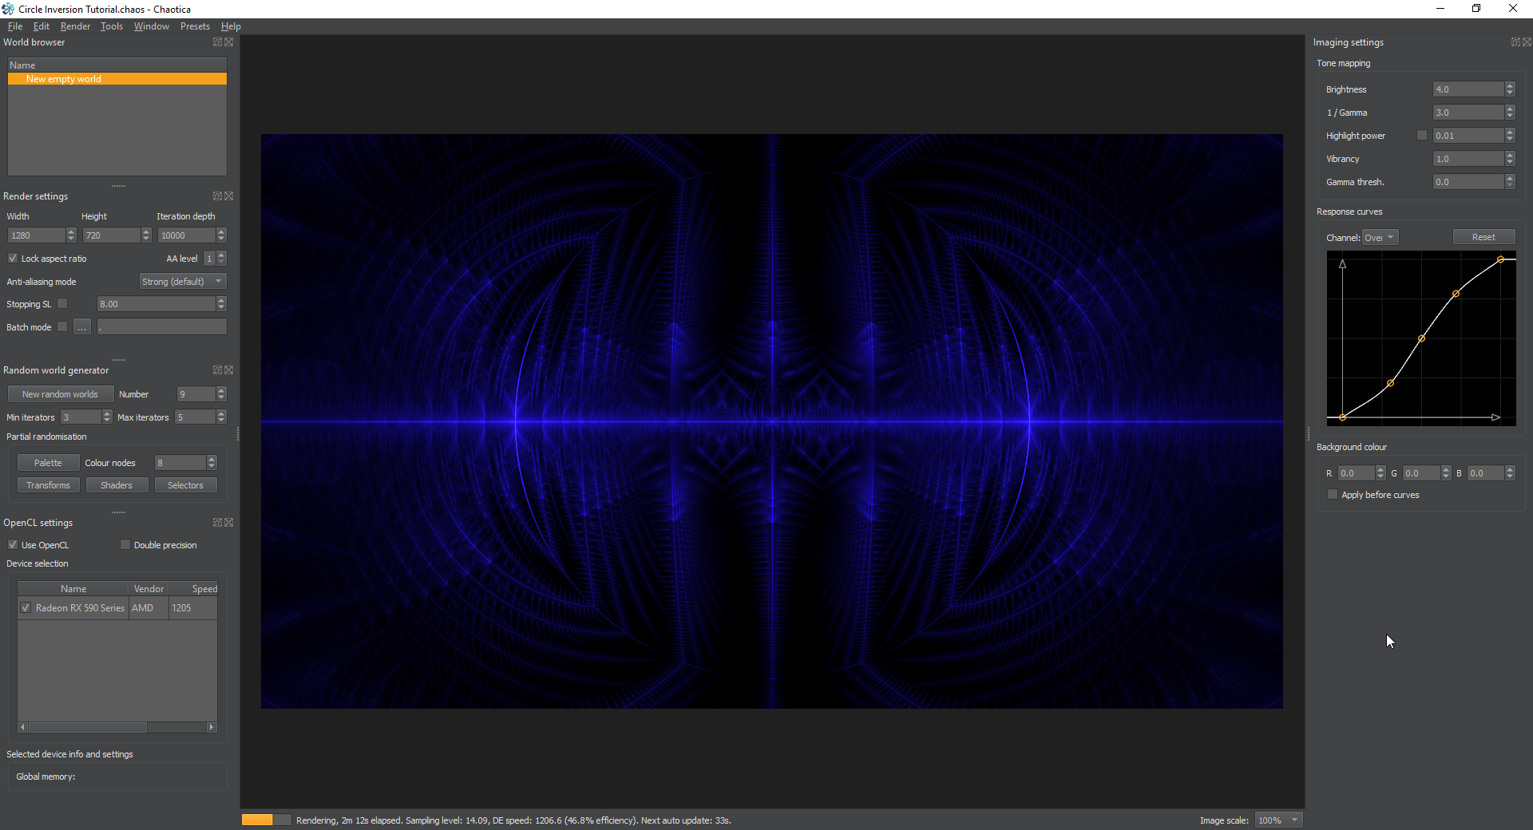This screenshot has width=1533, height=830.
Task: Click the Palette randomisation button
Action: (48, 463)
